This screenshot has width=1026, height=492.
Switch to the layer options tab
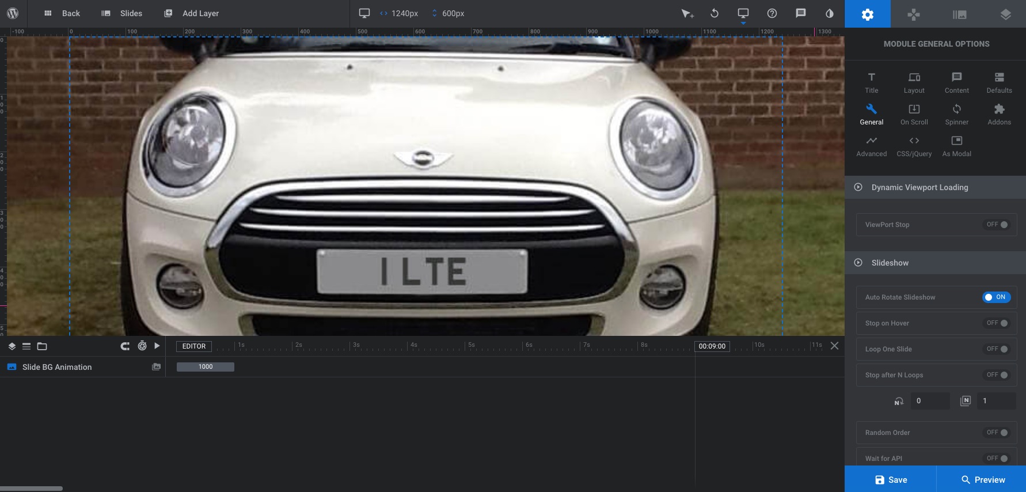pyautogui.click(x=1005, y=14)
